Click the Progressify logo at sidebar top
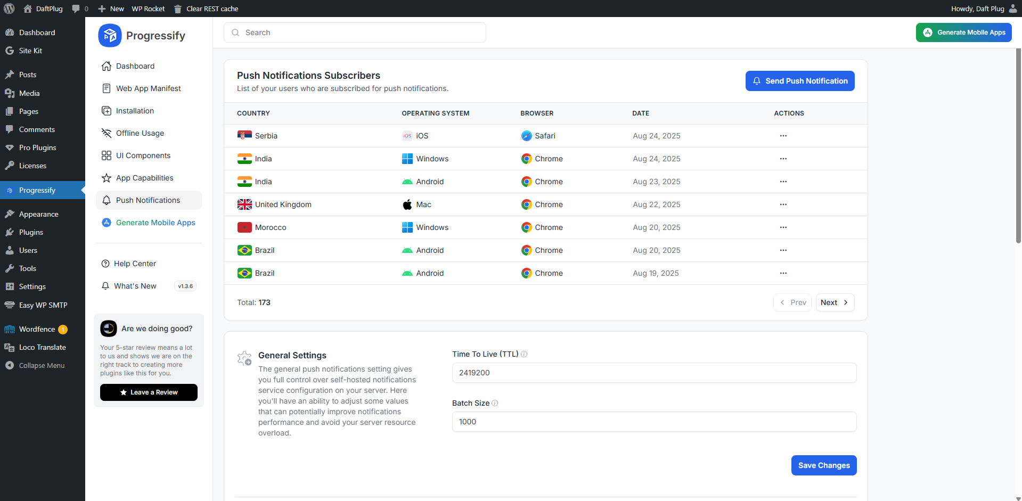Image resolution: width=1022 pixels, height=501 pixels. coord(110,35)
